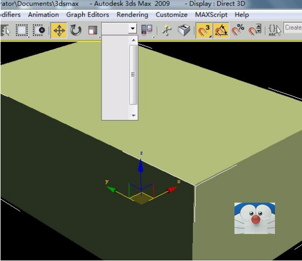Toggle the Percent Snap button
The width and height of the screenshot is (302, 261).
[x=238, y=30]
